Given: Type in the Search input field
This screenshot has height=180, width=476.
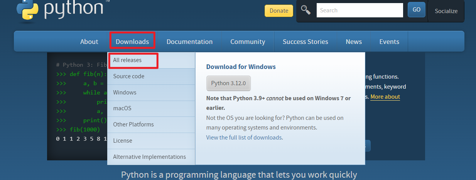Looking at the screenshot, I should click(x=360, y=10).
